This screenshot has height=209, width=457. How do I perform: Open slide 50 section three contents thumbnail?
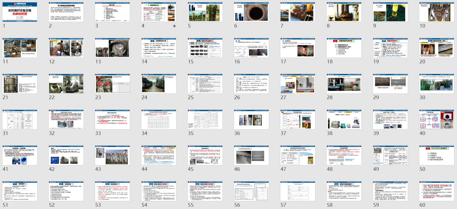(437, 155)
